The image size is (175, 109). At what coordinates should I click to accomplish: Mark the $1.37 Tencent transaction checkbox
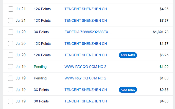point(11,44)
